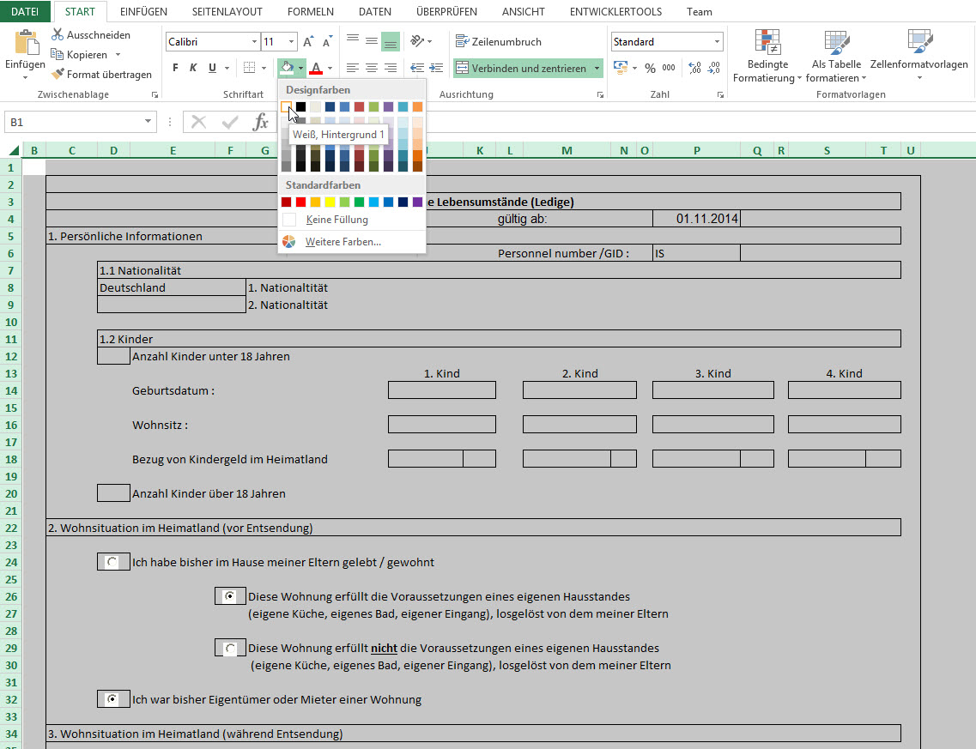The image size is (976, 749).
Task: Click the fx insert function icon
Action: tap(261, 122)
